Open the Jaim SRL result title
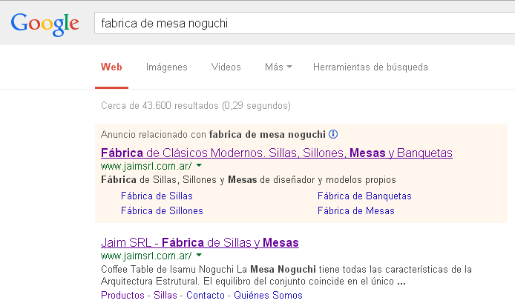Image resolution: width=515 pixels, height=306 pixels. tap(200, 242)
